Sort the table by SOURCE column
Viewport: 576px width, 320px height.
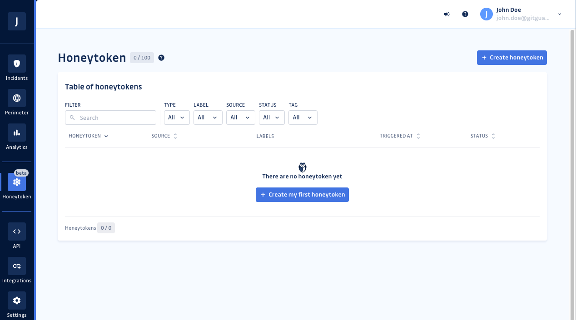(175, 136)
